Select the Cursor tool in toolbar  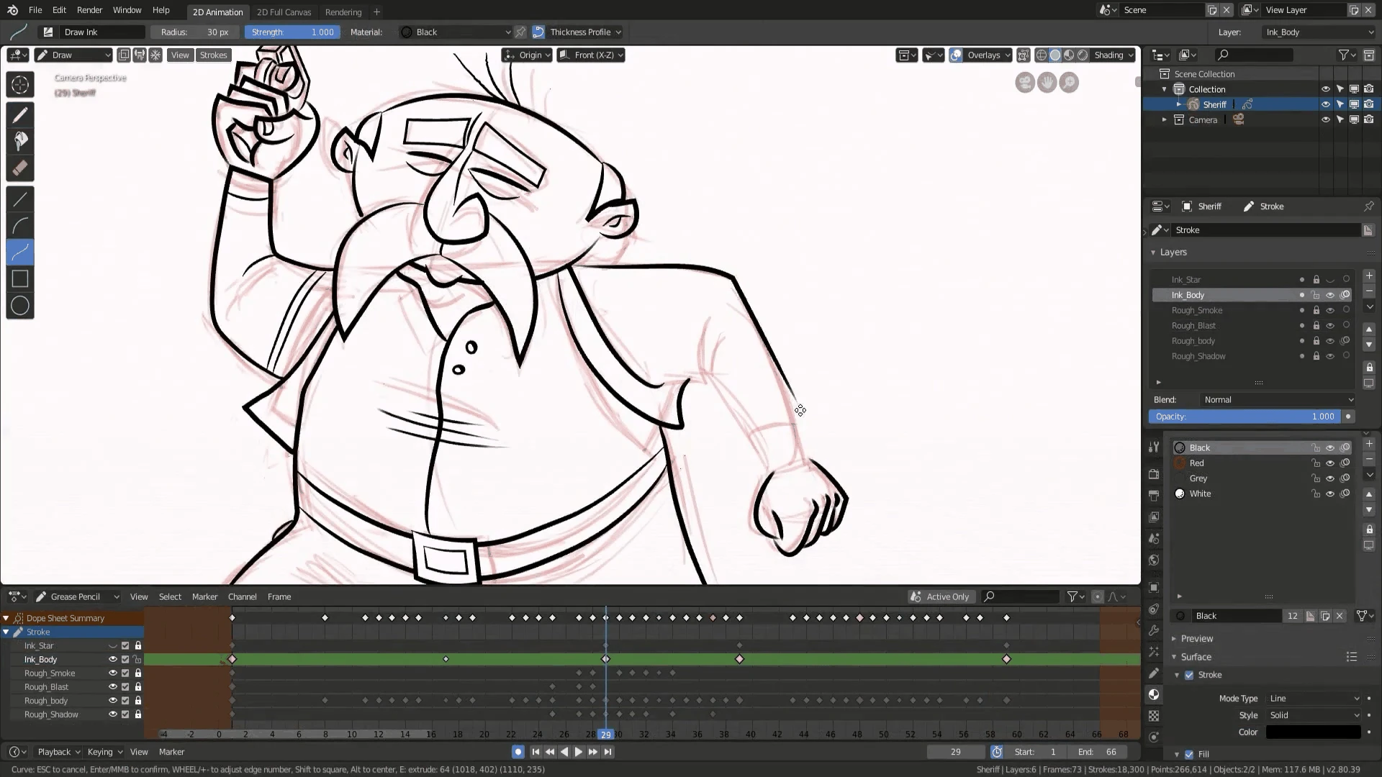point(20,85)
